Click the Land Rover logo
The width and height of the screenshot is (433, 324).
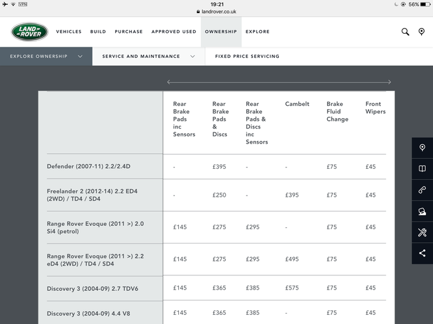coord(29,32)
